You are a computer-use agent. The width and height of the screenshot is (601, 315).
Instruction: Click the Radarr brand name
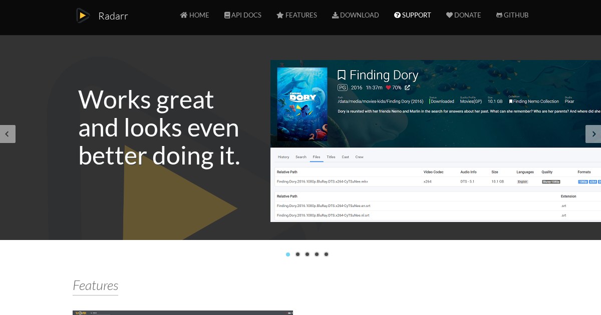coord(113,16)
